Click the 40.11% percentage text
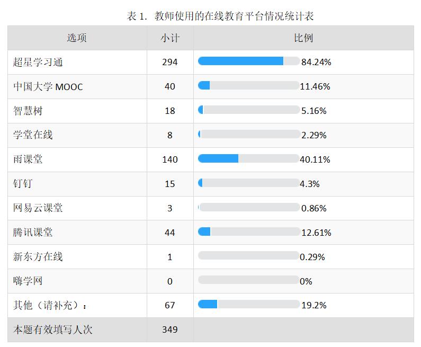 pyautogui.click(x=315, y=159)
